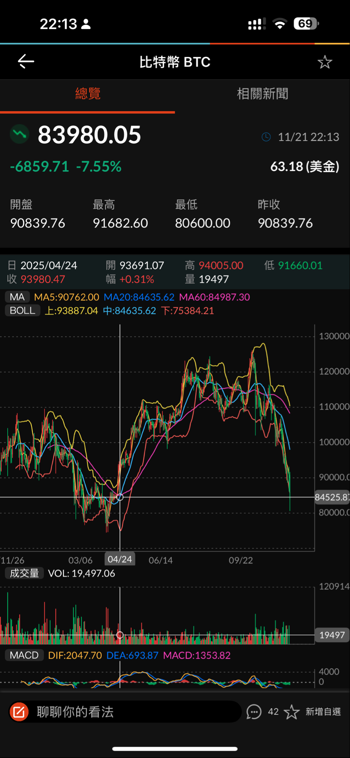Tap the 新增自選 label
Screen dimensions: 350x758
coord(323,712)
